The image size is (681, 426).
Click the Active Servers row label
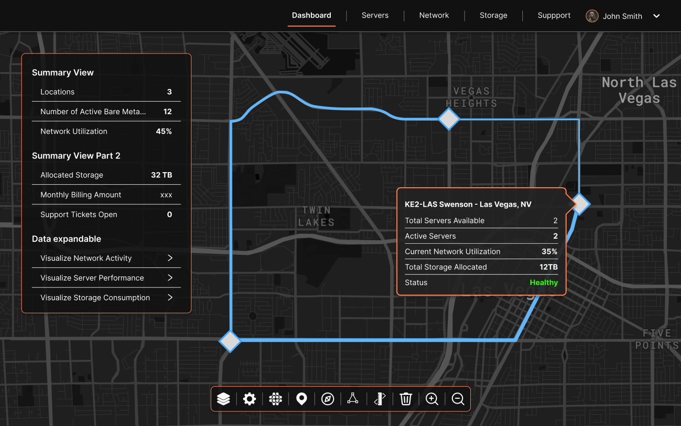tap(430, 236)
